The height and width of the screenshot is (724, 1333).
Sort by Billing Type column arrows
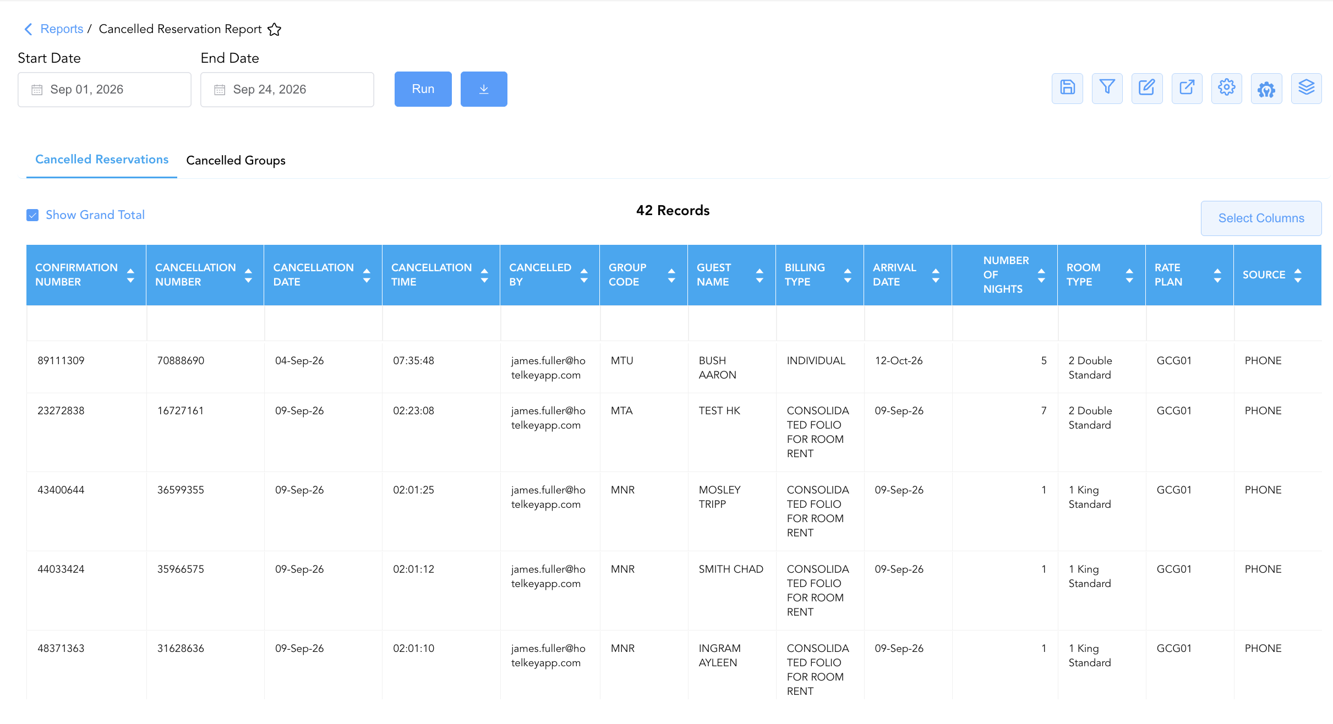point(848,275)
